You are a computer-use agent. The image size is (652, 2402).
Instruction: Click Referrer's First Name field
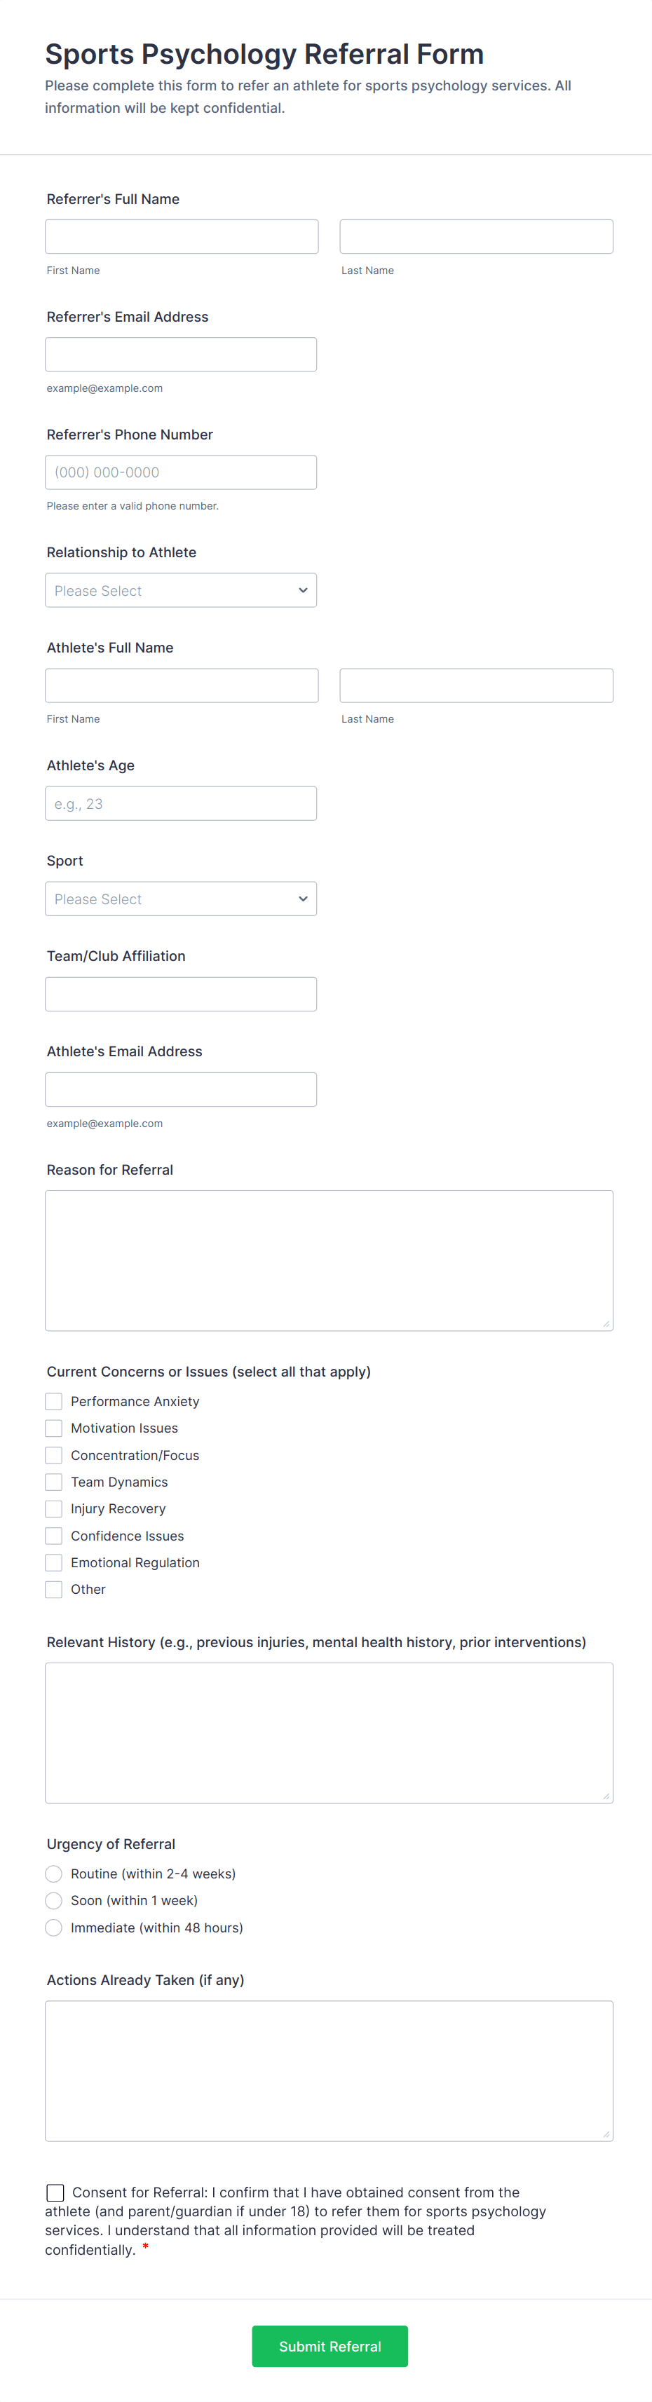pyautogui.click(x=182, y=237)
